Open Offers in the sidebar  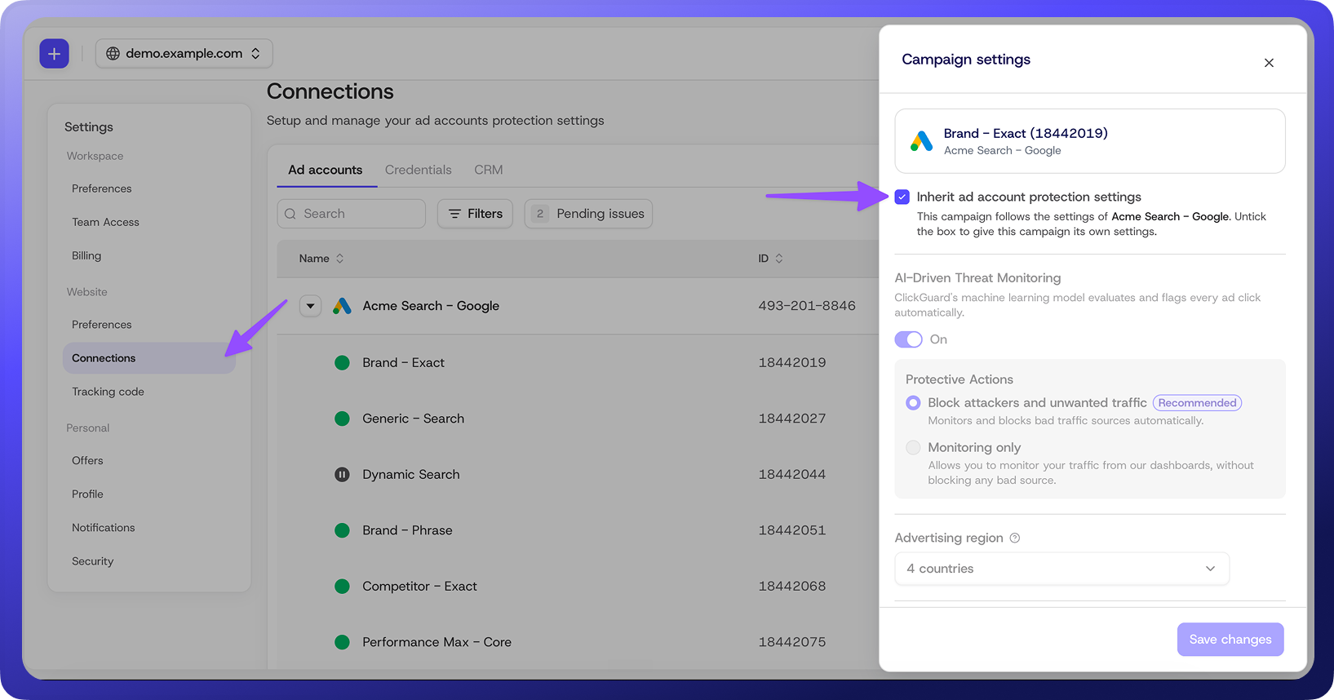(x=87, y=461)
